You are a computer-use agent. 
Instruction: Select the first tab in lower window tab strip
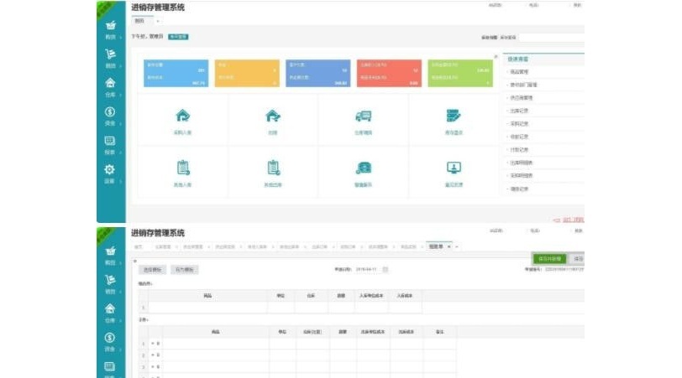[139, 247]
